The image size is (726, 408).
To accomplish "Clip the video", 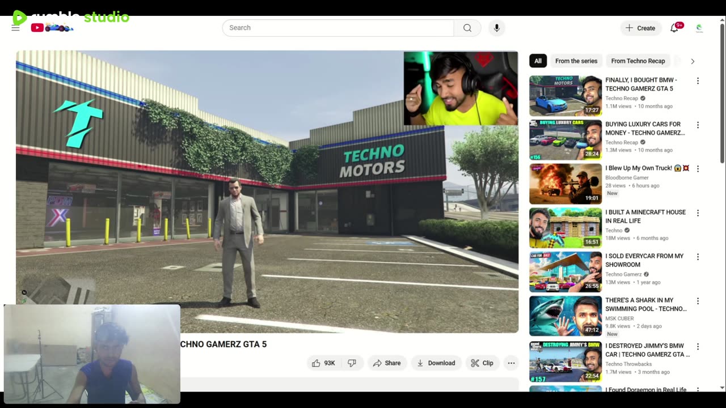I will click(482, 363).
